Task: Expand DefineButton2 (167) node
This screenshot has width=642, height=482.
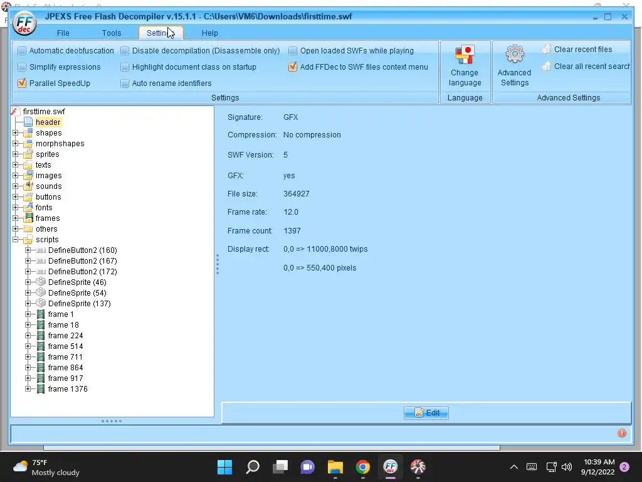Action: [28, 260]
